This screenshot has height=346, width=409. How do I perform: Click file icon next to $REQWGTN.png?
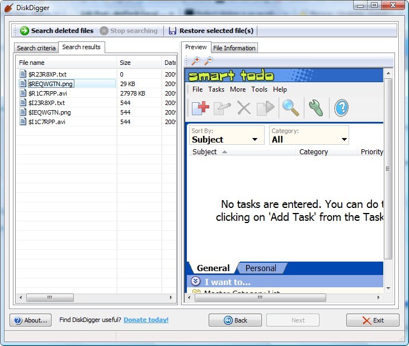(23, 83)
